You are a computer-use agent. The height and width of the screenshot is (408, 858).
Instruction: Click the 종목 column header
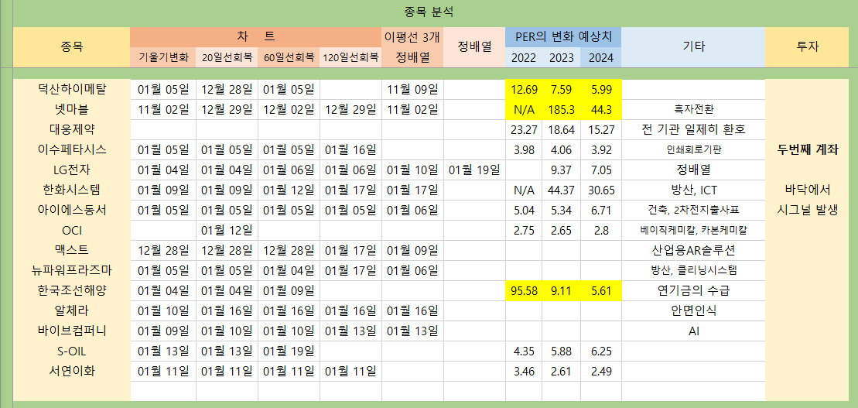point(72,46)
